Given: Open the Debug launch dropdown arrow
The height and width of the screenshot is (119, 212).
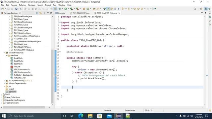Looking at the screenshot, I should pos(62,9).
